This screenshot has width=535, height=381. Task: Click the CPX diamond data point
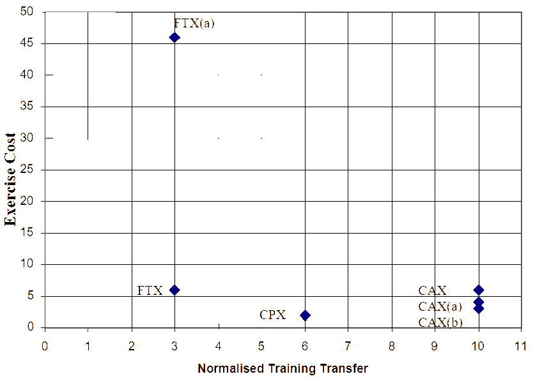[305, 315]
